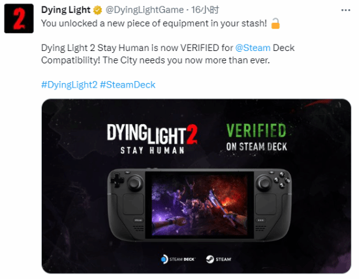Click the Steam Deck logo in image
359x279 pixels.
point(178,259)
